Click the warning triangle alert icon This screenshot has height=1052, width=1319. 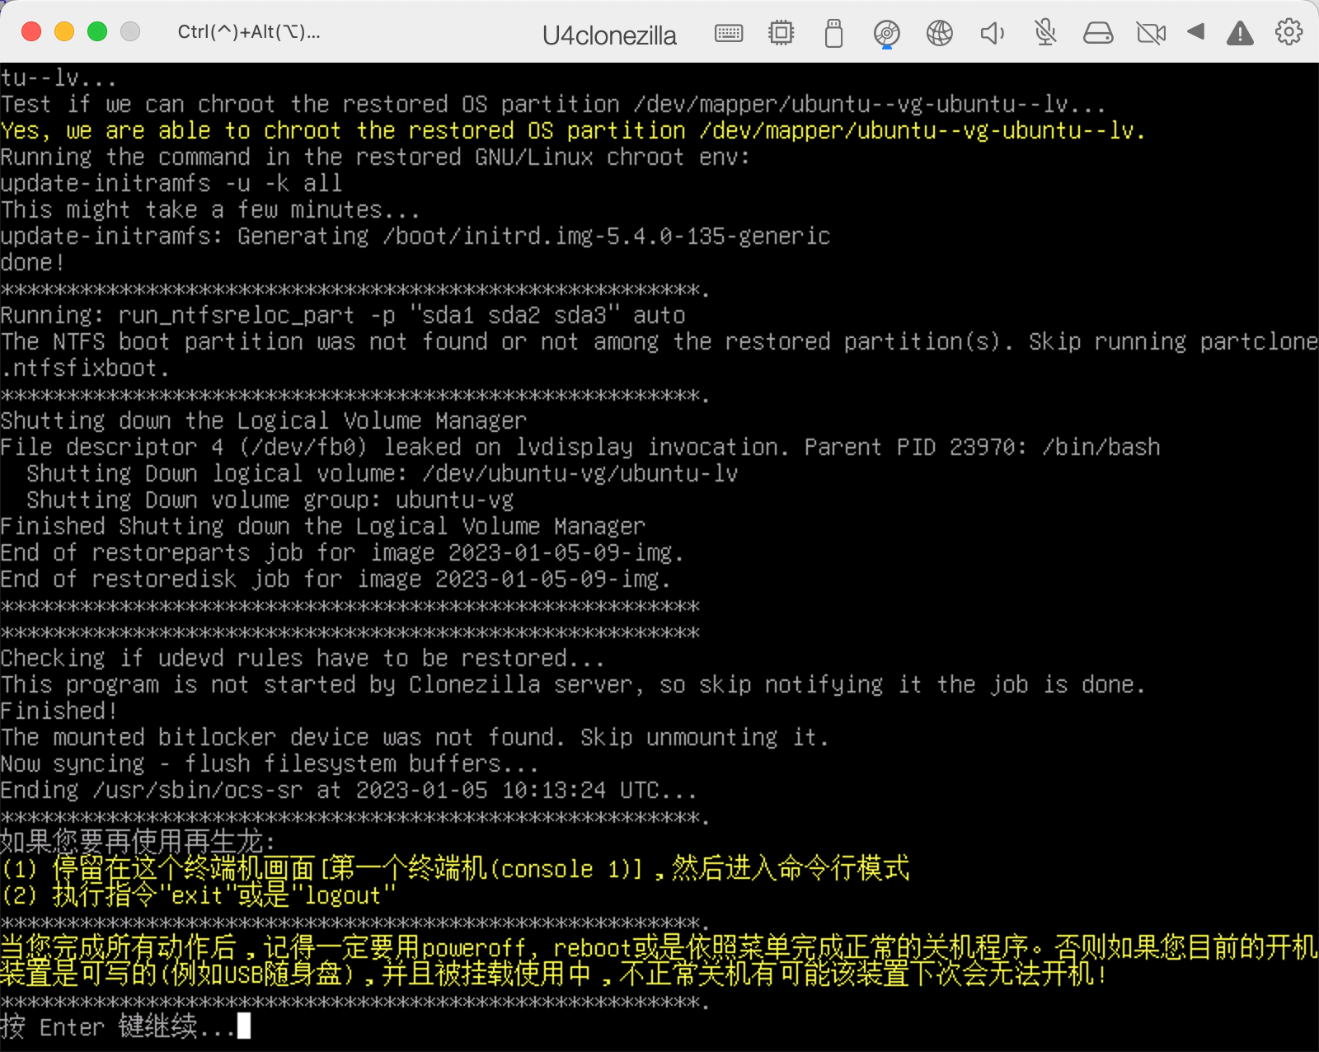[x=1240, y=33]
